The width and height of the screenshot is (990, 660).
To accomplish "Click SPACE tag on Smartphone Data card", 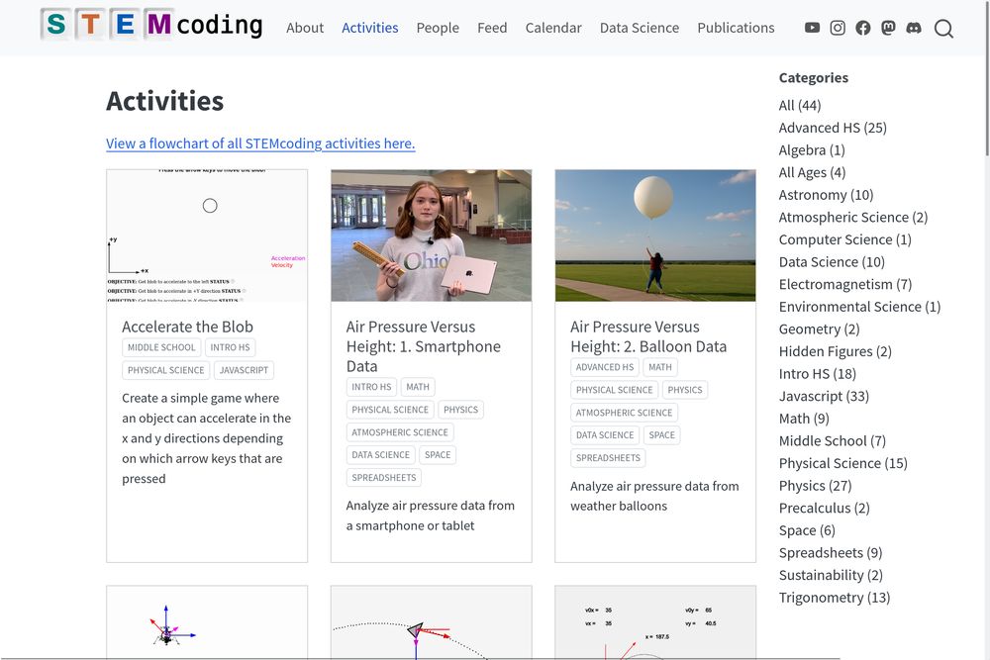I will (x=438, y=455).
